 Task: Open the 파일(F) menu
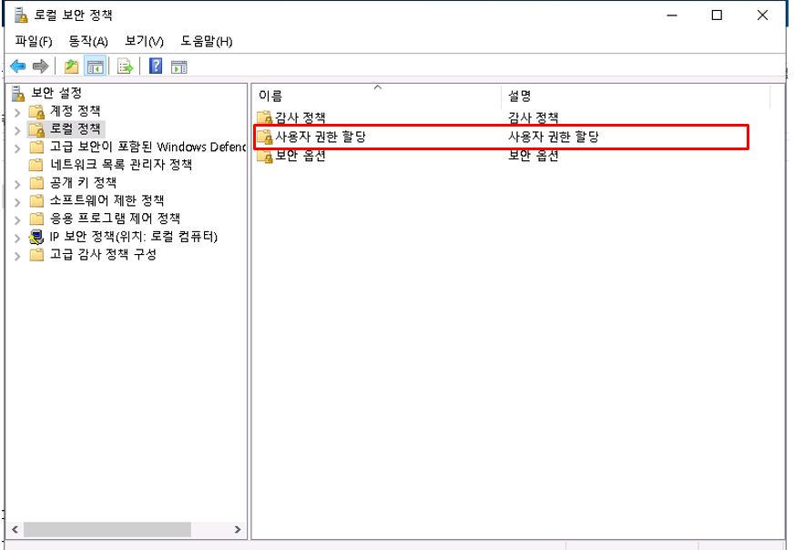pyautogui.click(x=34, y=41)
